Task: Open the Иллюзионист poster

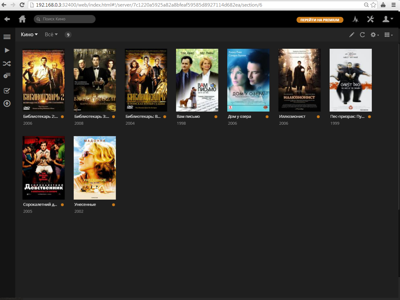Action: 299,80
